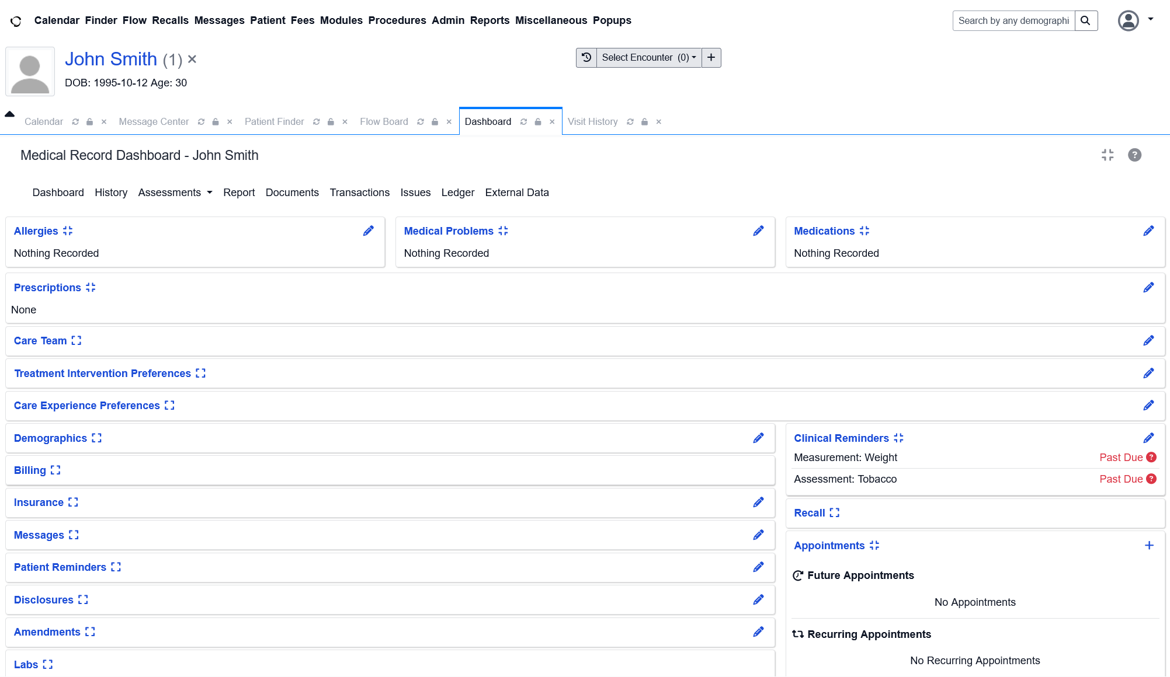Image resolution: width=1170 pixels, height=677 pixels.
Task: Edit Medical Problems with pencil icon
Action: point(758,231)
